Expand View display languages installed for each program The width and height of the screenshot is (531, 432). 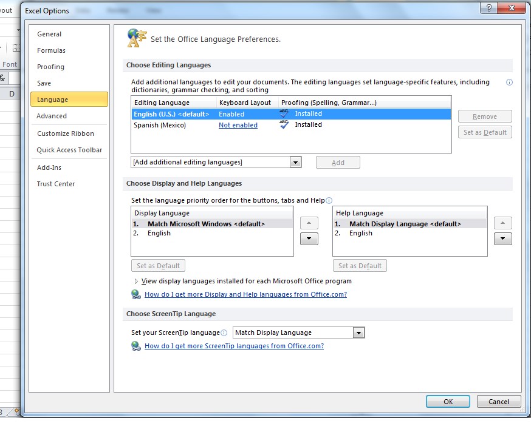(136, 281)
